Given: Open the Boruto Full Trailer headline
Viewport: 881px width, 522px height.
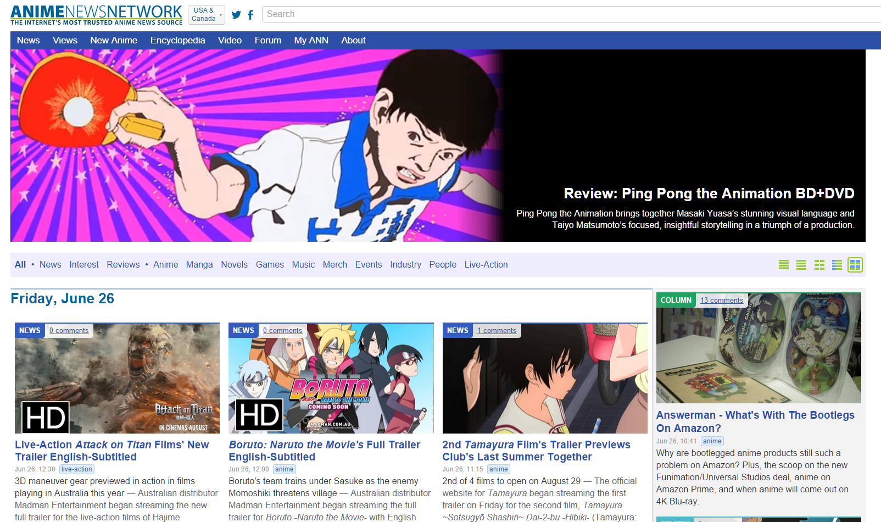Looking at the screenshot, I should (x=325, y=451).
